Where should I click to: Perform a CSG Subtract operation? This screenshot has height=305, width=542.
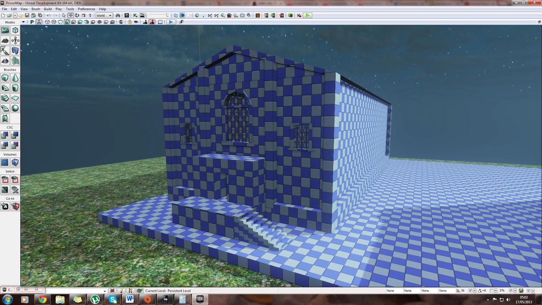[x=15, y=135]
